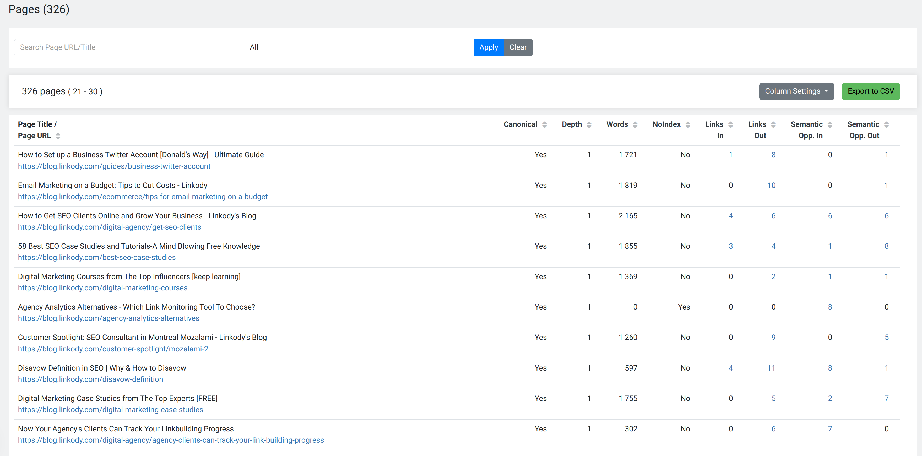
Task: Select the '326 pages ( 21 - 30 )' text
Action: click(62, 91)
